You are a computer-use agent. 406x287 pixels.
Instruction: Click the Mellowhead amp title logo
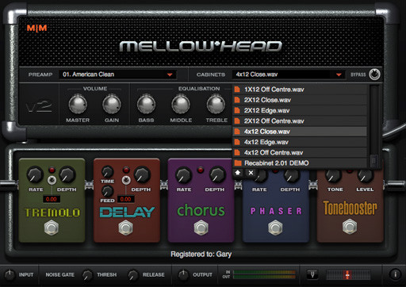(201, 47)
